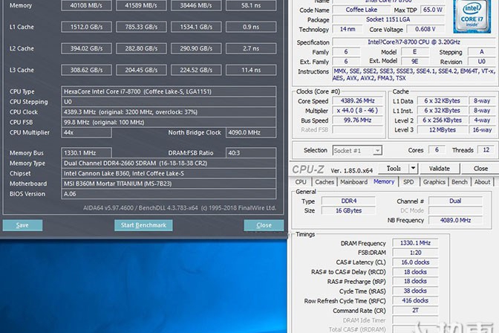Image resolution: width=499 pixels, height=333 pixels.
Task: Click CPU Clock field 4389.3 MHz
Action: pos(169,111)
